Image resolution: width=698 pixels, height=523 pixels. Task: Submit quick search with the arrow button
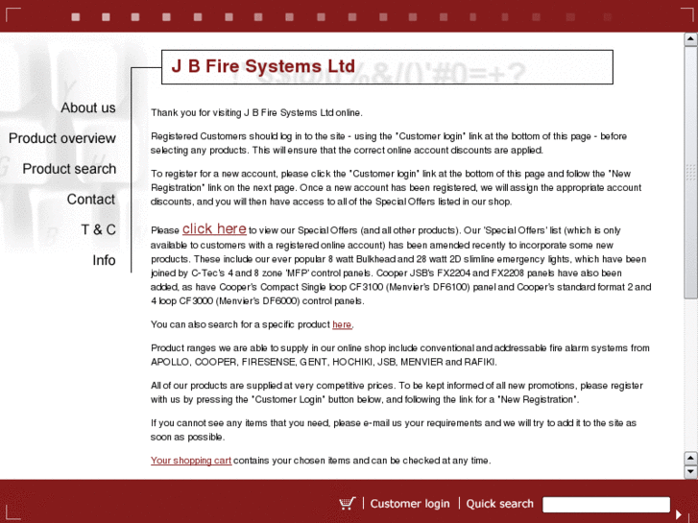[x=679, y=514]
